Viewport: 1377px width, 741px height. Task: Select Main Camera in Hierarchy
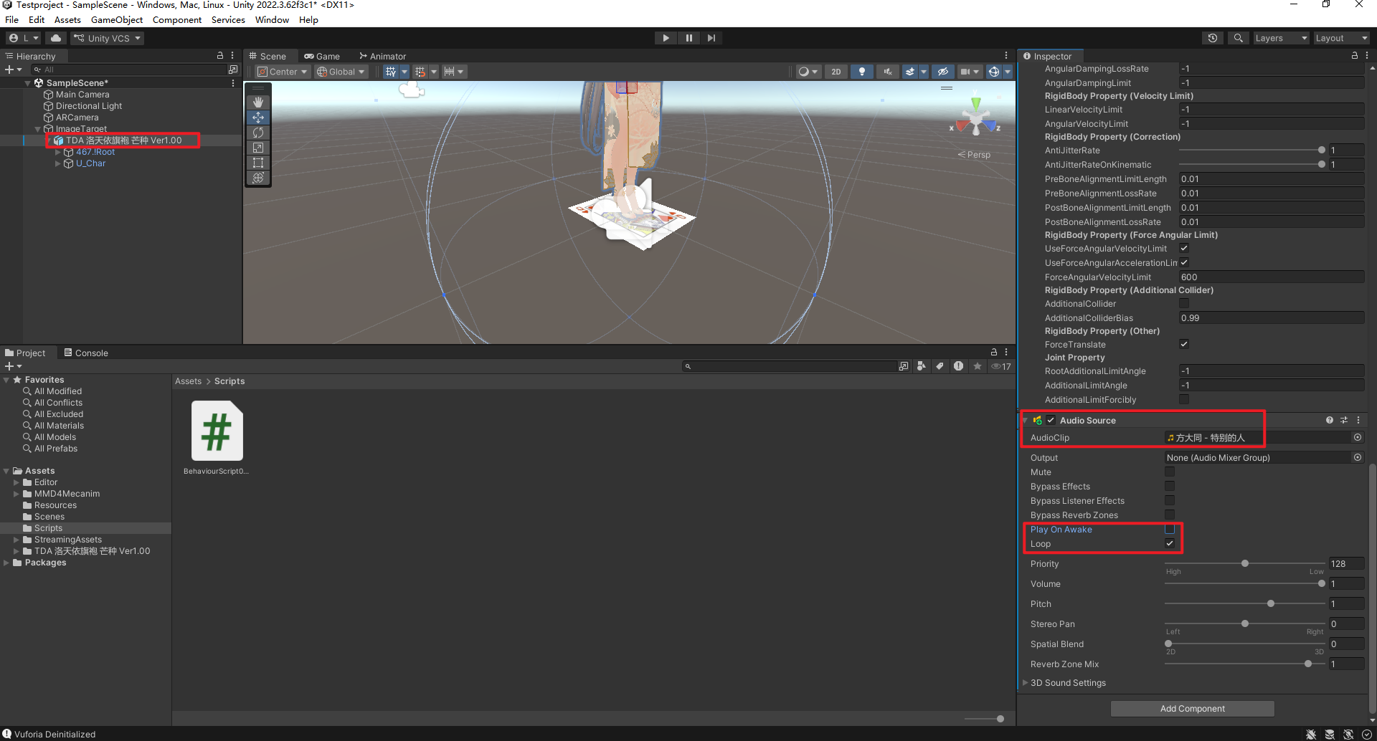82,95
